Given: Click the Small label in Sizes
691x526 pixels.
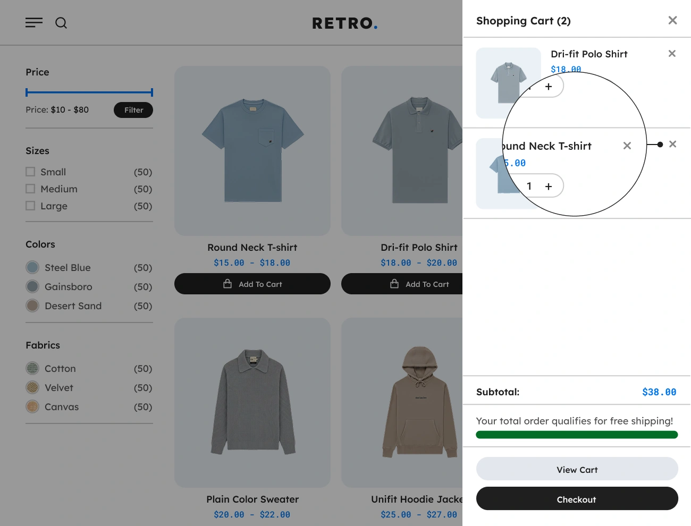Looking at the screenshot, I should pos(53,172).
